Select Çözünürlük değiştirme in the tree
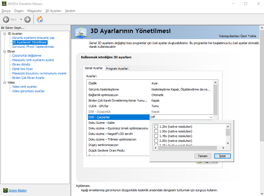The width and height of the screenshot is (264, 196). coord(27,56)
